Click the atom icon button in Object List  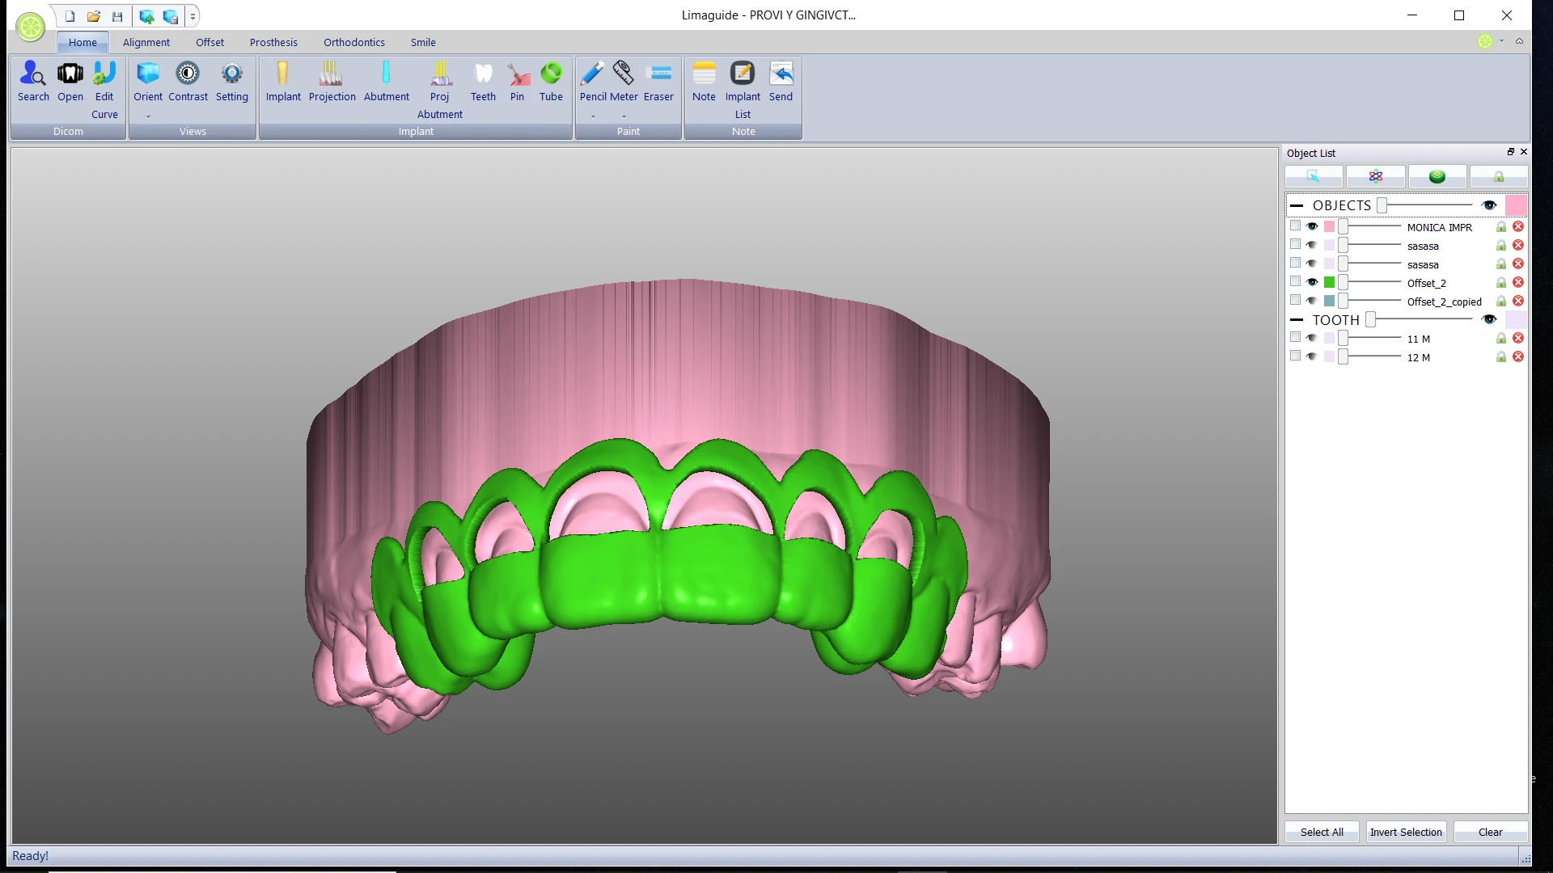pyautogui.click(x=1375, y=176)
